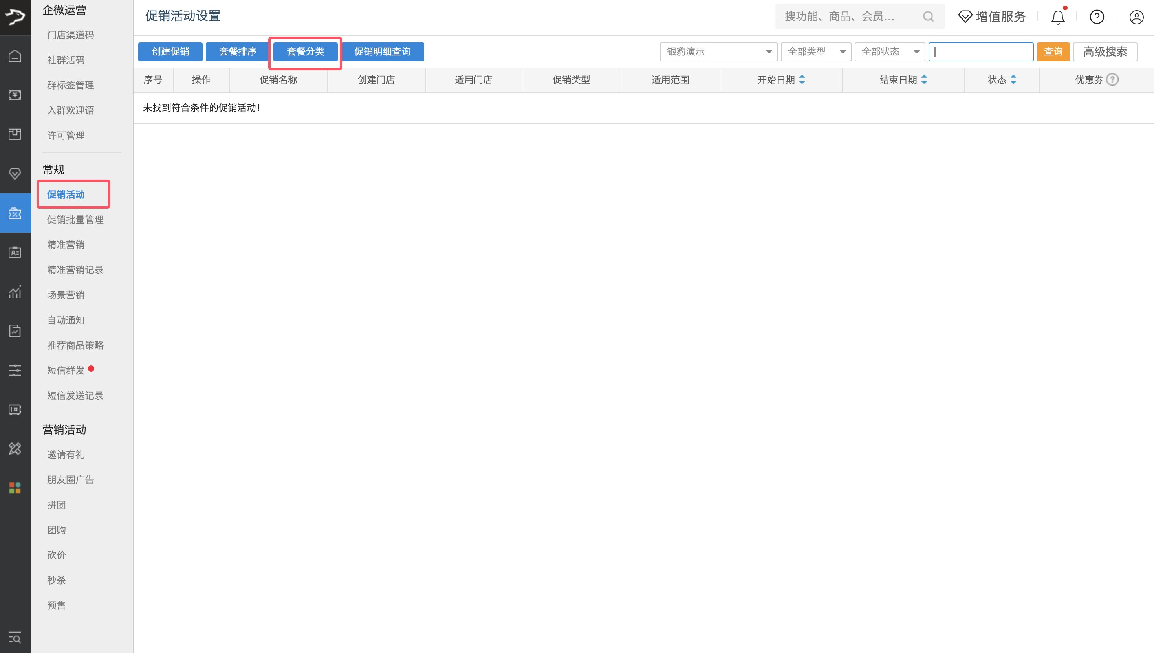Open 拼团 menu item
The height and width of the screenshot is (653, 1154).
coord(57,504)
